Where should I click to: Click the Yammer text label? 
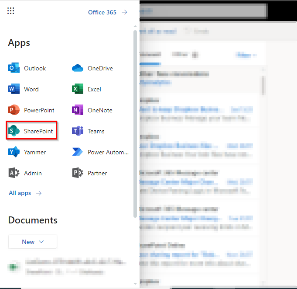pos(35,152)
